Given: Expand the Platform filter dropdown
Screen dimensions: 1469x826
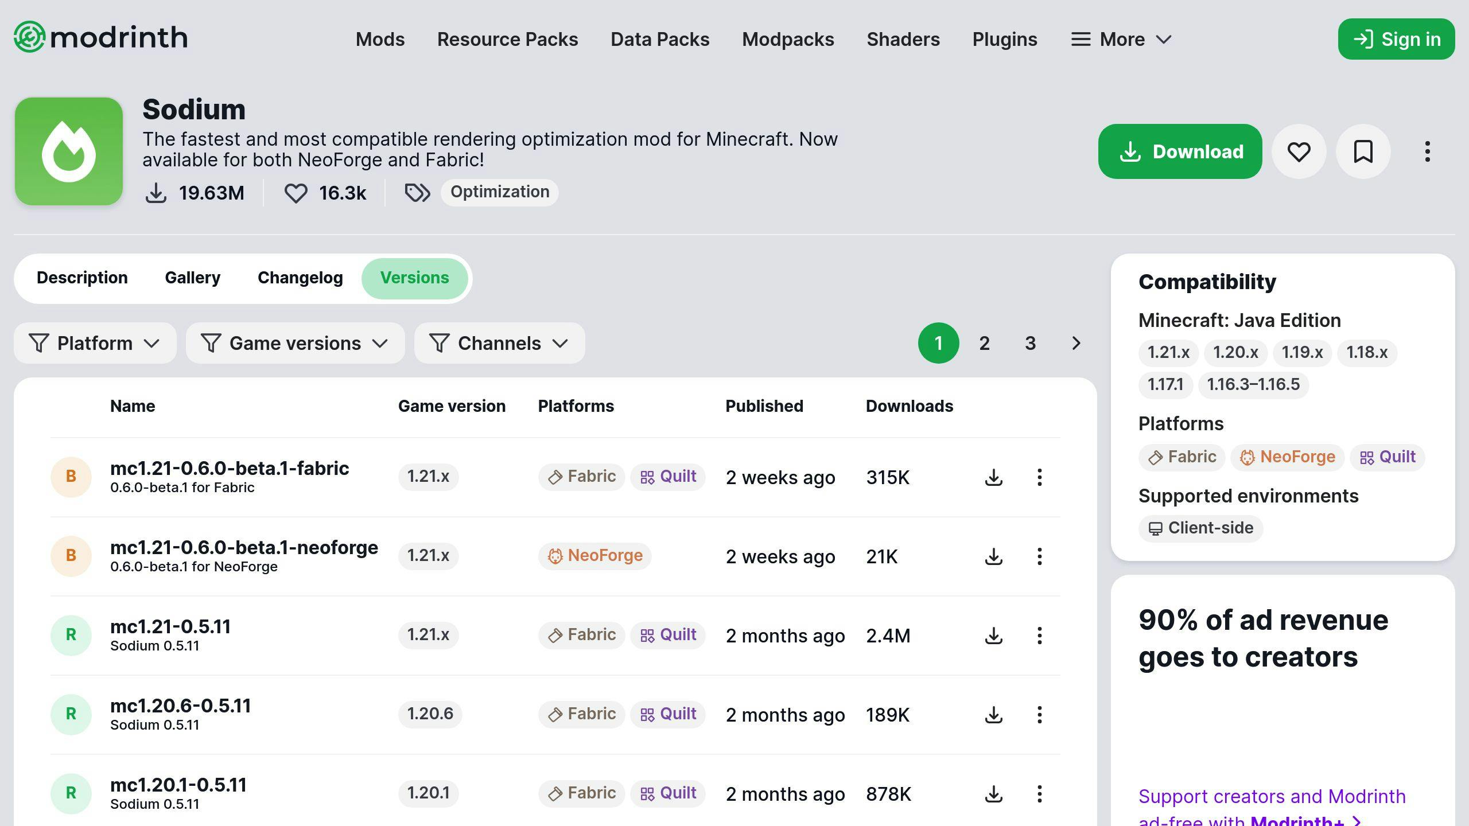Looking at the screenshot, I should 95,343.
